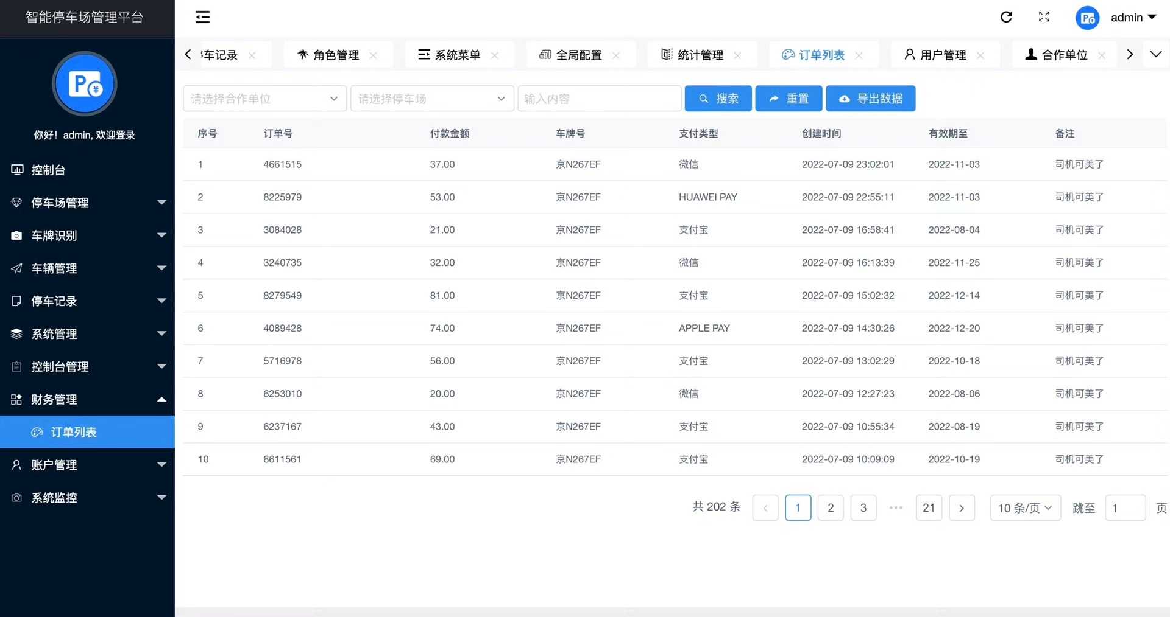Image resolution: width=1170 pixels, height=617 pixels.
Task: Click the refresh icon in top bar
Action: tap(1006, 17)
